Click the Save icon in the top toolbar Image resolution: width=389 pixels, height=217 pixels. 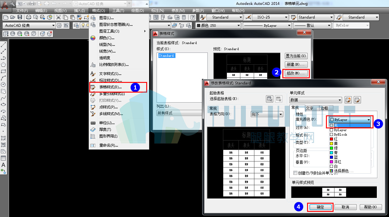(x=20, y=17)
